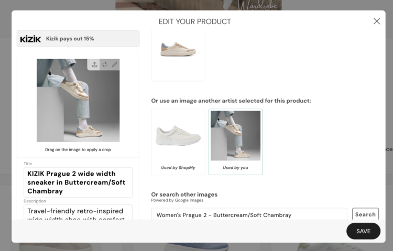Choose the side-view sneaker thumbnail at top
This screenshot has width=393, height=251.
click(178, 55)
